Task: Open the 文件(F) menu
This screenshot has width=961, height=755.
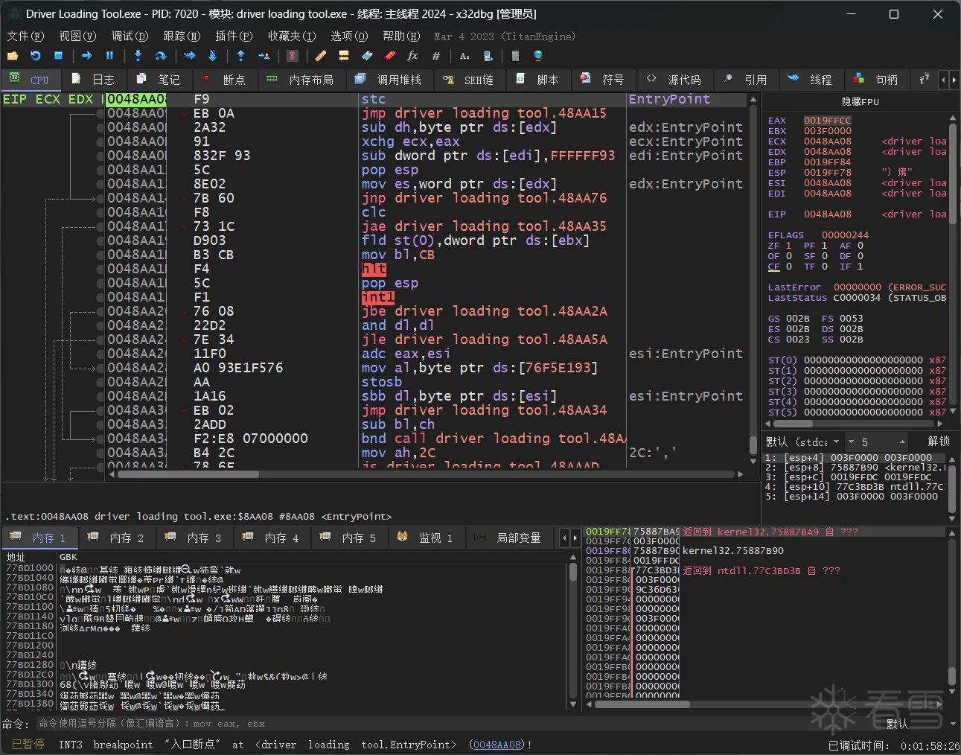Action: pos(25,36)
